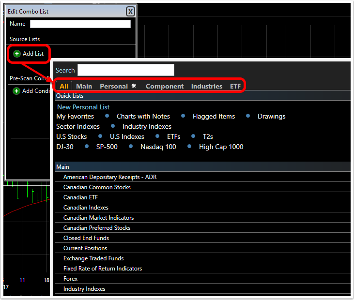The height and width of the screenshot is (300, 354).
Task: Pick Sector Indexes quick list
Action: 78,127
